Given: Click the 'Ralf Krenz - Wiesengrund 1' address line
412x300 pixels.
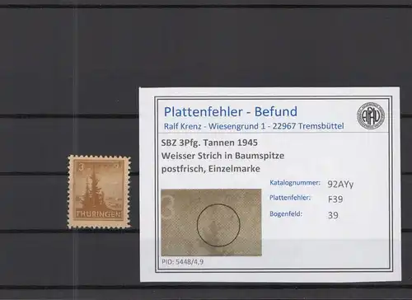Looking at the screenshot, I should (254, 126).
